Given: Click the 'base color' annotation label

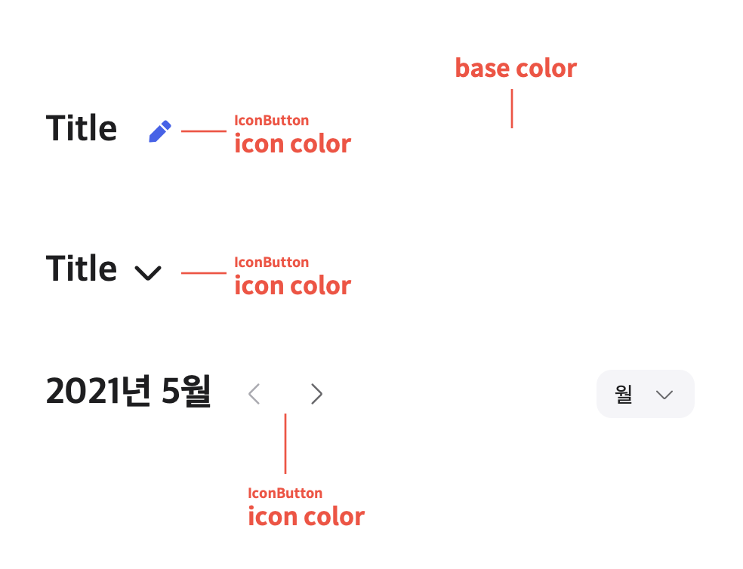Looking at the screenshot, I should coord(516,68).
